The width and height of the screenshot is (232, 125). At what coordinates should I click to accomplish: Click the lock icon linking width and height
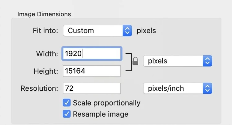point(135,61)
